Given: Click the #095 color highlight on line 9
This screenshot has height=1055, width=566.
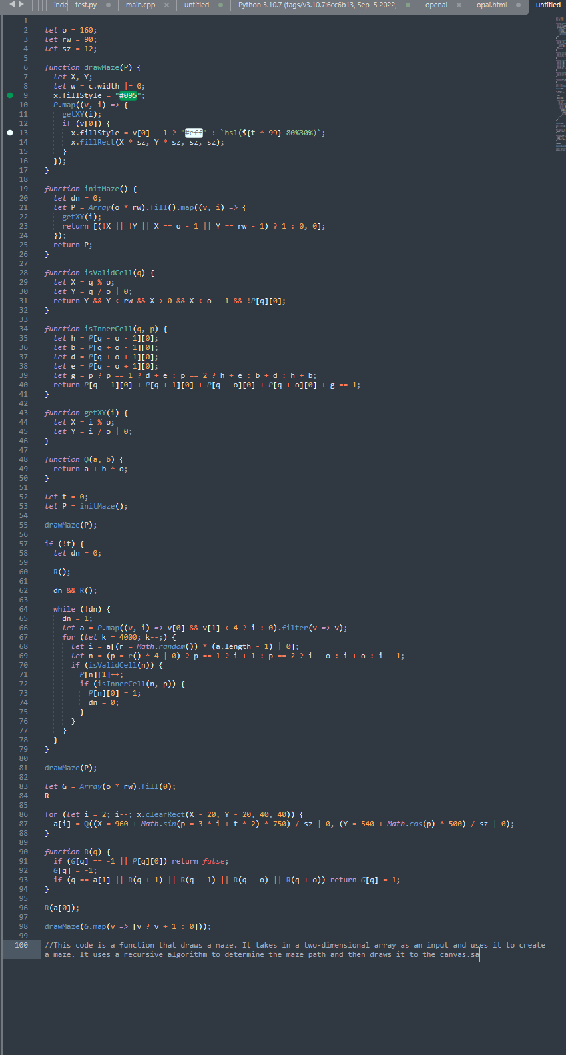Looking at the screenshot, I should (128, 95).
